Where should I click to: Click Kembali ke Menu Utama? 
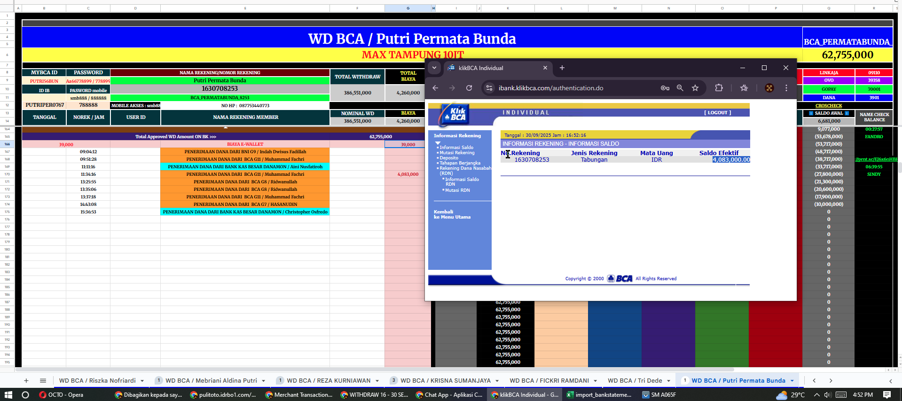(452, 214)
